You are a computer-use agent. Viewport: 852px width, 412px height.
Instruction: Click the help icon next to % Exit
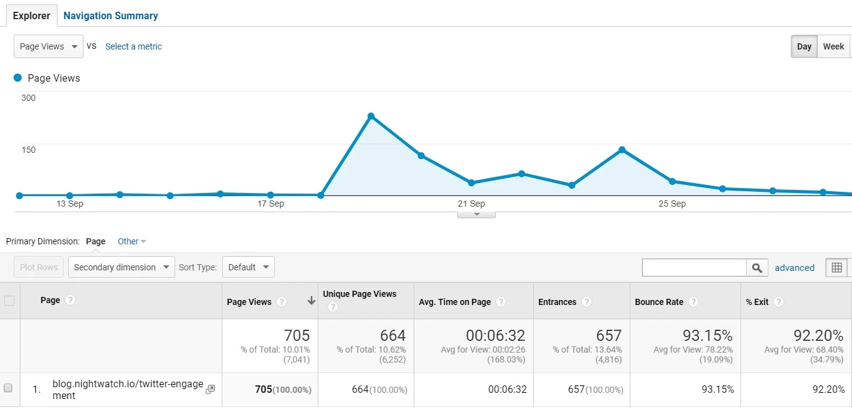[778, 302]
